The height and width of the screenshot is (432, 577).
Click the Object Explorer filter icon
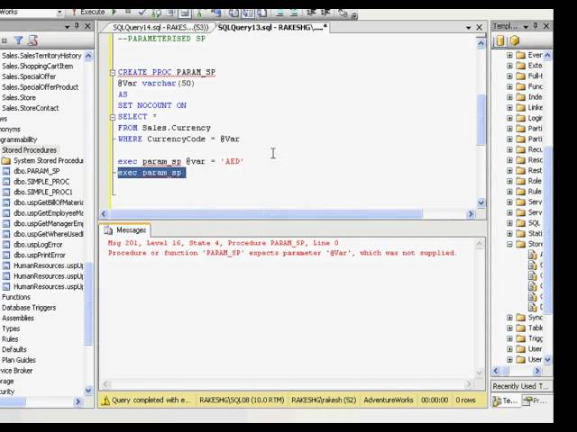coord(18,40)
